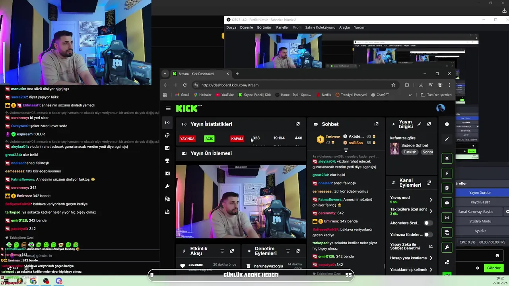Open Ayarlar in OBS controls

[480, 231]
